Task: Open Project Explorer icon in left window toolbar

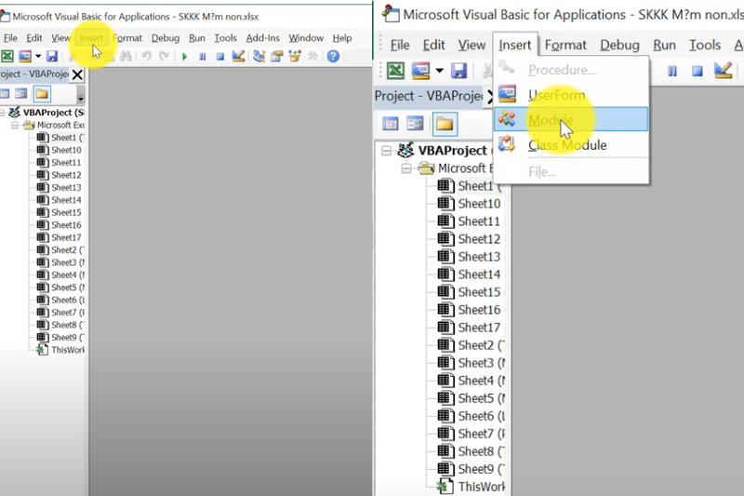Action: [259, 57]
